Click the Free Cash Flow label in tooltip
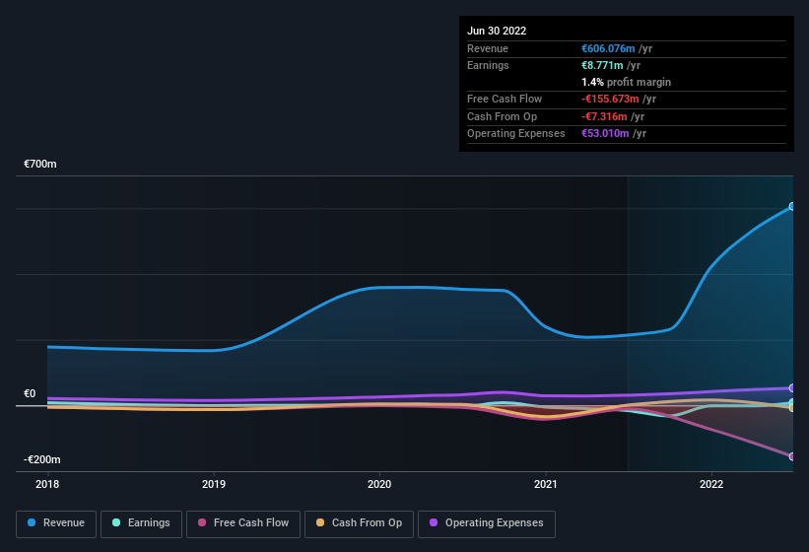This screenshot has width=809, height=552. (x=505, y=99)
